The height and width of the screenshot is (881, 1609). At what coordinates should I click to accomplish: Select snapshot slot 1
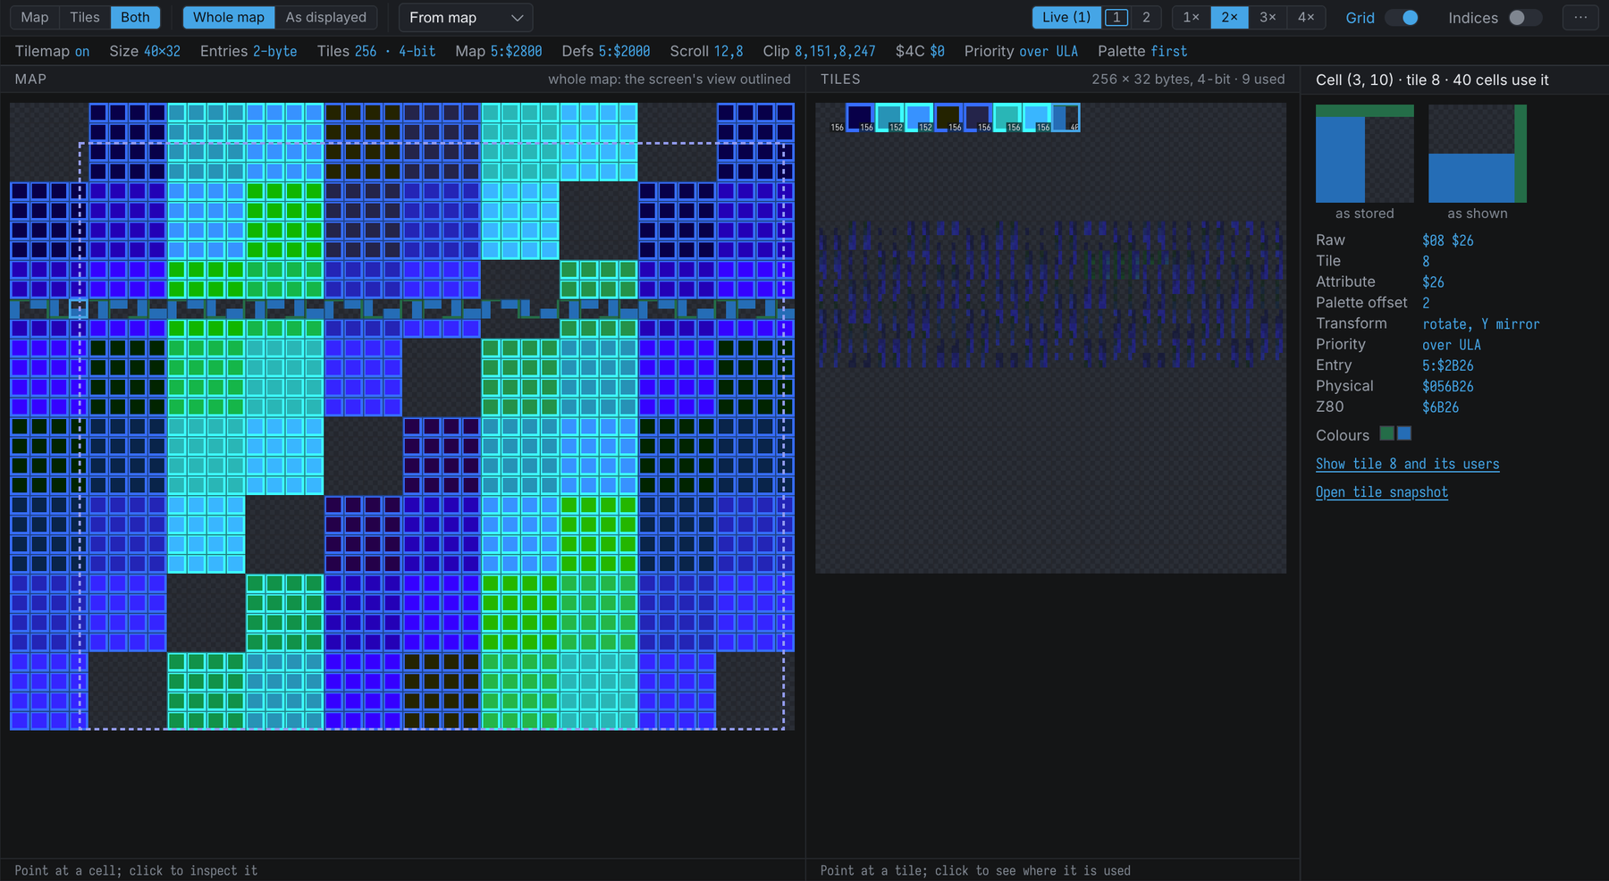pos(1116,17)
